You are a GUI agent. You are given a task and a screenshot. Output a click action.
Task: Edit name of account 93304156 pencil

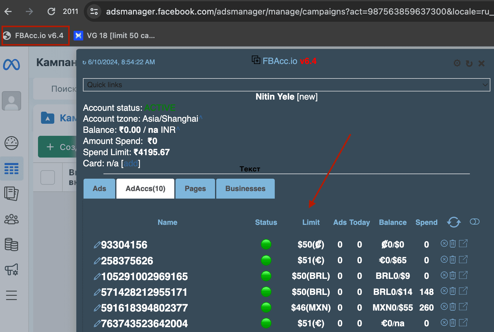tap(97, 245)
